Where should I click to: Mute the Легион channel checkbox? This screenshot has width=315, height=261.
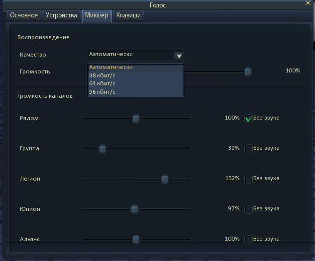coord(248,179)
